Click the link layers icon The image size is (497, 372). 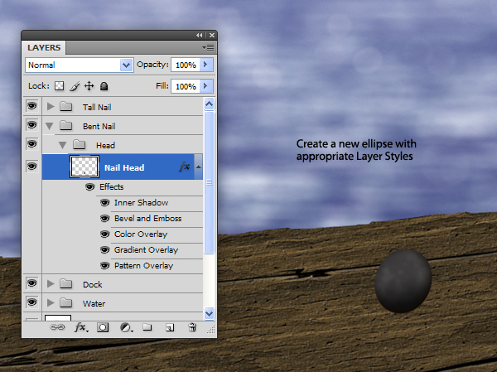(x=57, y=327)
